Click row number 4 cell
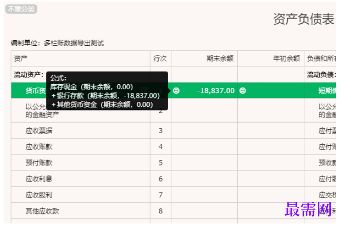The height and width of the screenshot is (225, 341). click(x=161, y=147)
